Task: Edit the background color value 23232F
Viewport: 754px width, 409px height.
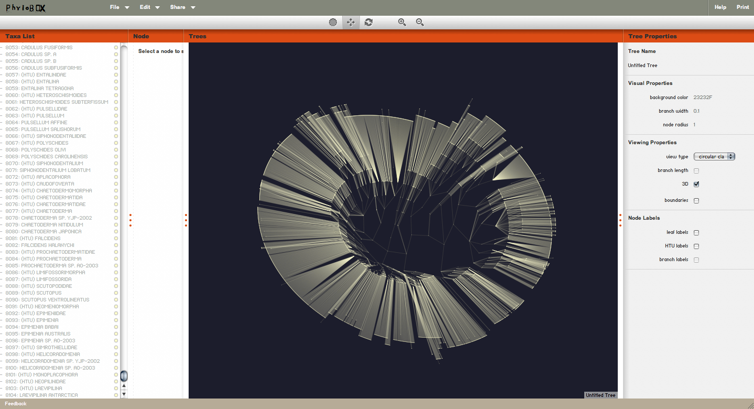Action: 703,98
